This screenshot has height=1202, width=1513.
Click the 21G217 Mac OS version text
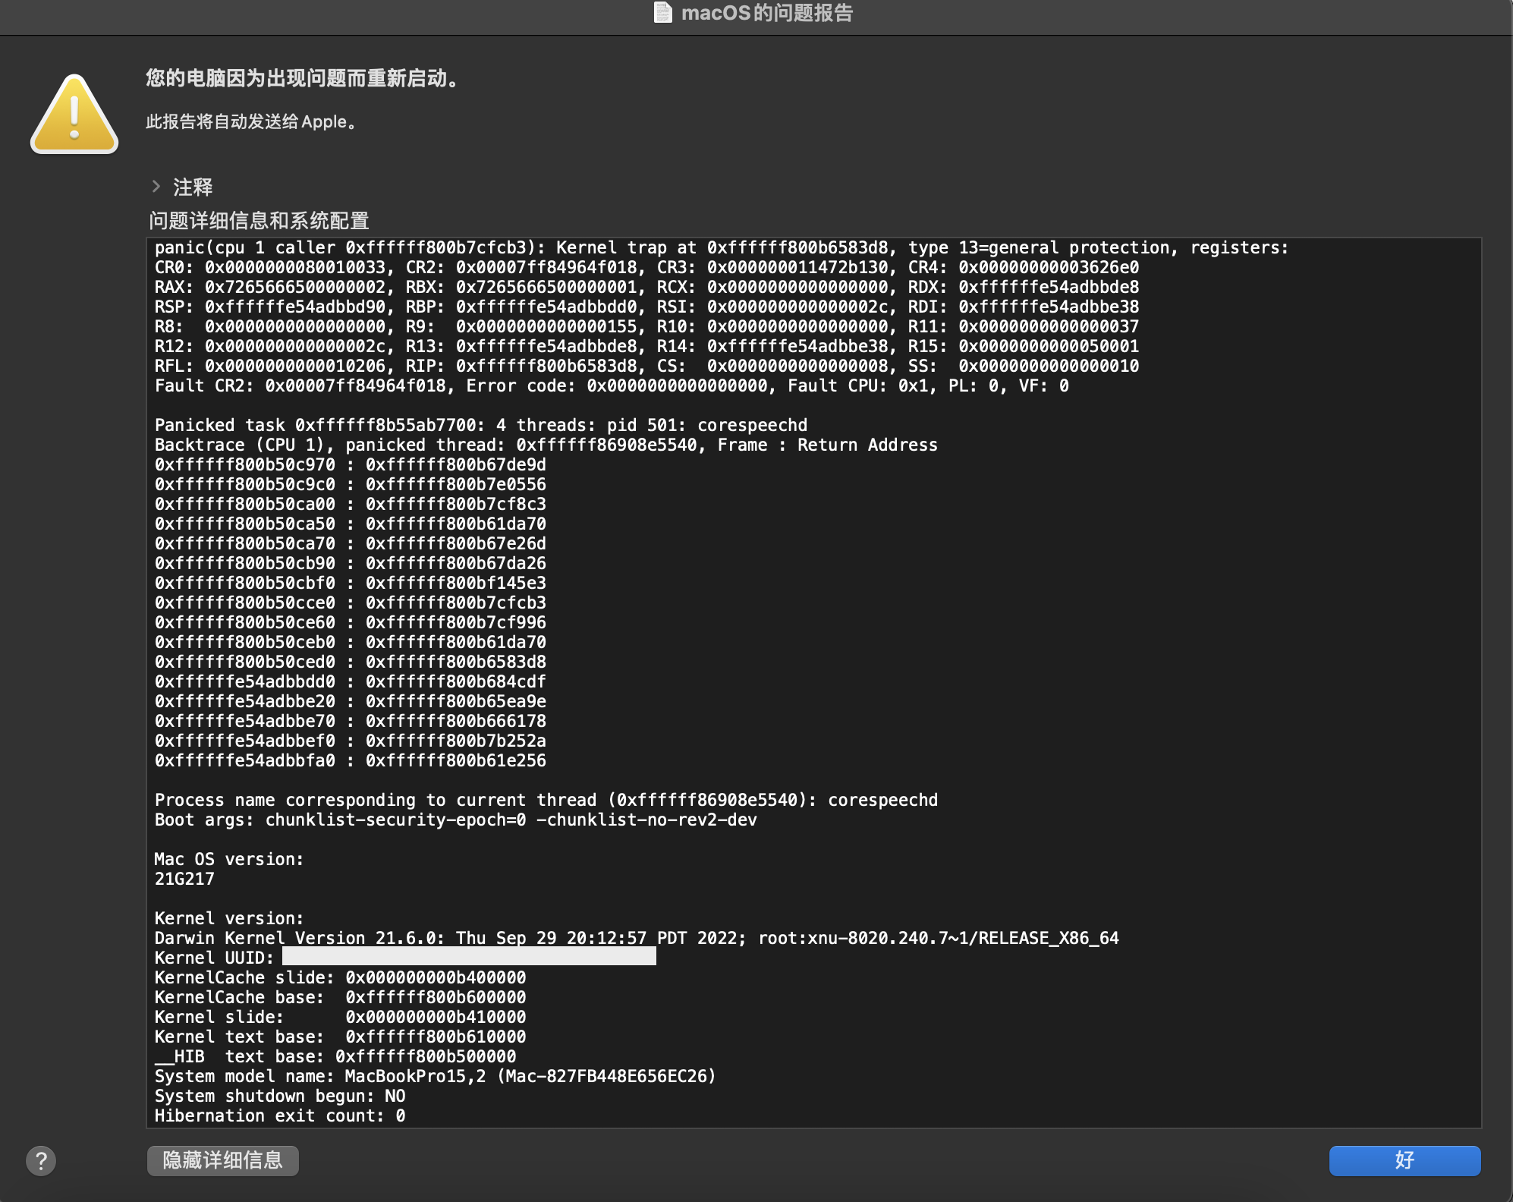184,879
